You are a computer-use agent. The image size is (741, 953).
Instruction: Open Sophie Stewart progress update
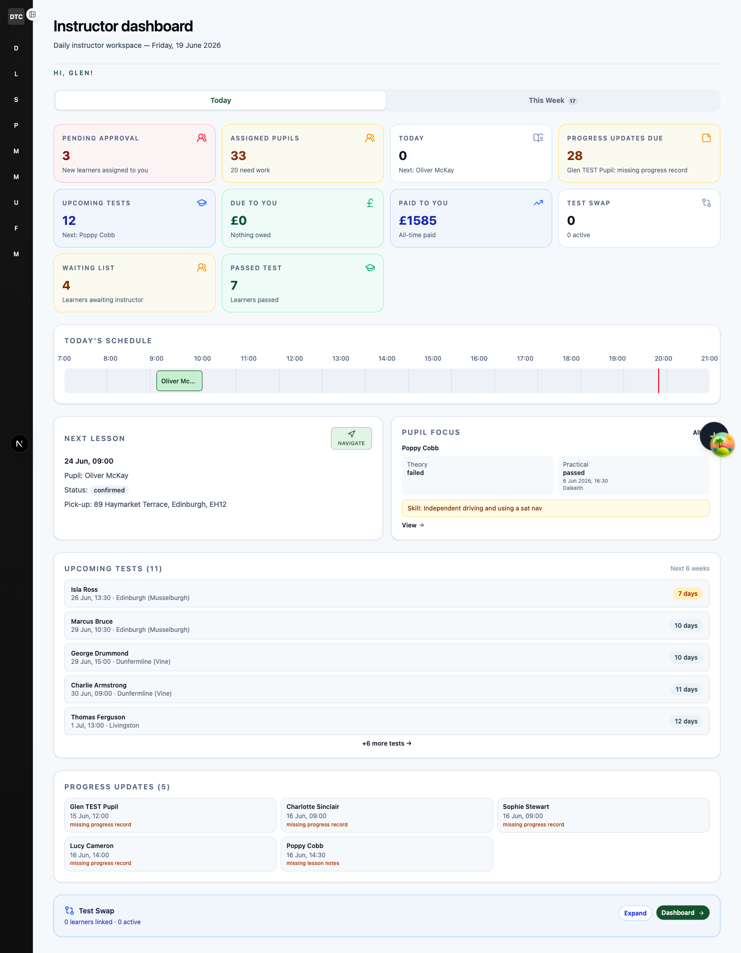pyautogui.click(x=603, y=815)
